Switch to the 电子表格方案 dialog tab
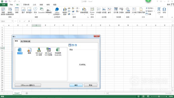Viewport: 174px width, 98px height. 25,41
